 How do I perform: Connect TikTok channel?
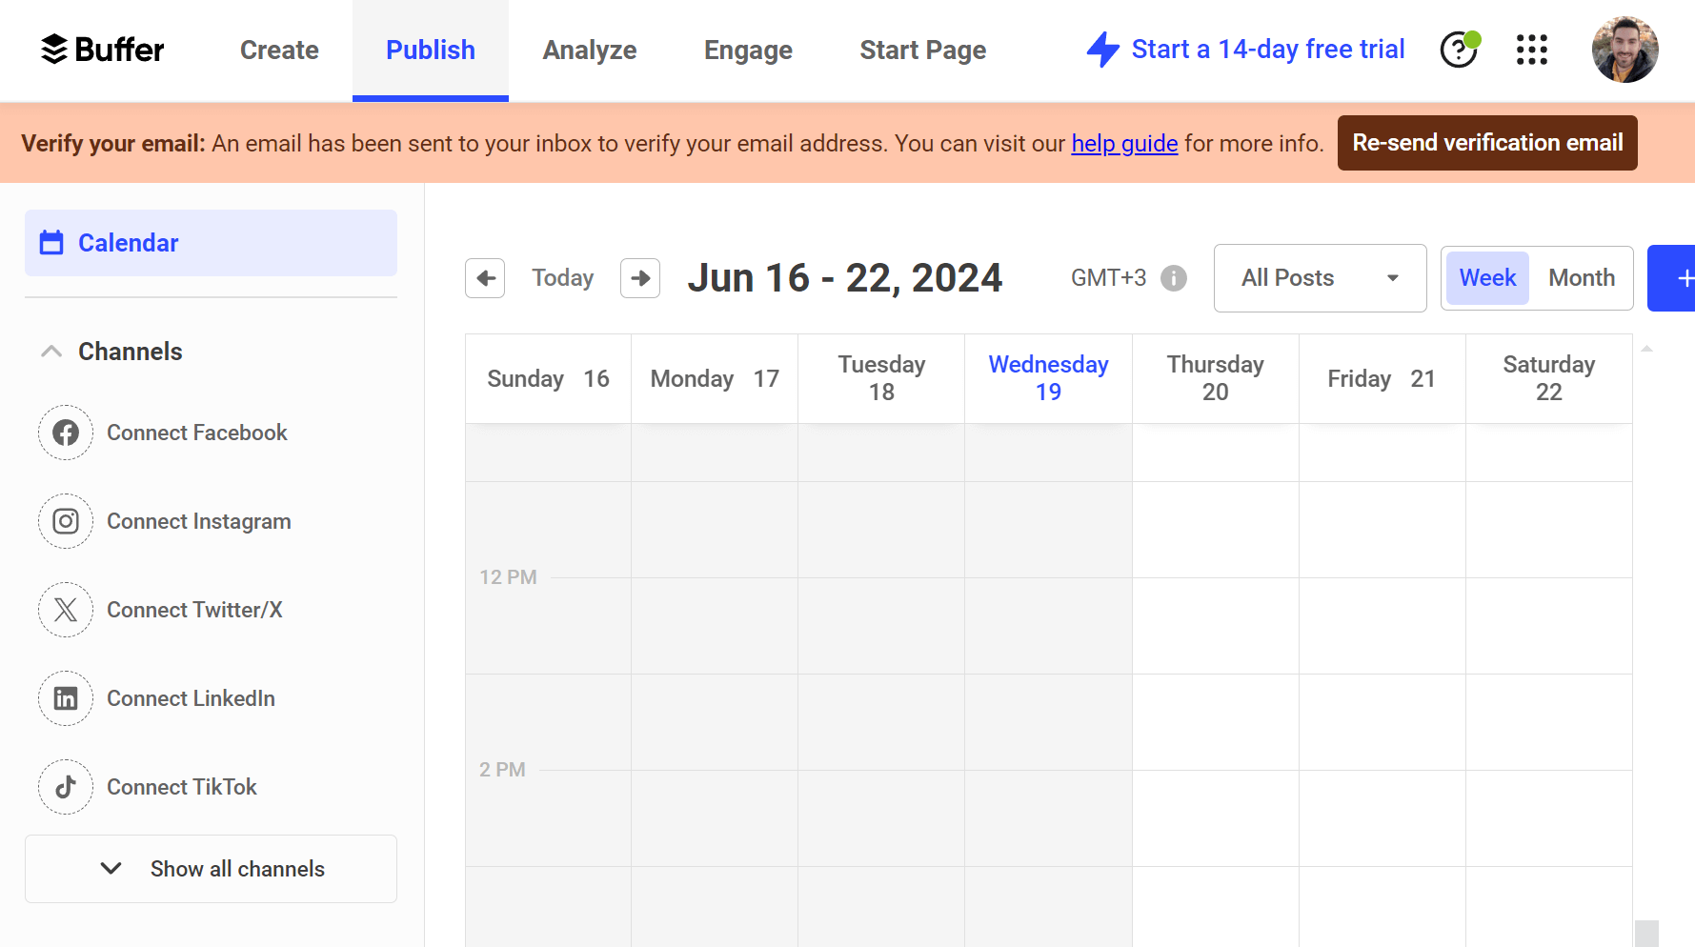(182, 787)
